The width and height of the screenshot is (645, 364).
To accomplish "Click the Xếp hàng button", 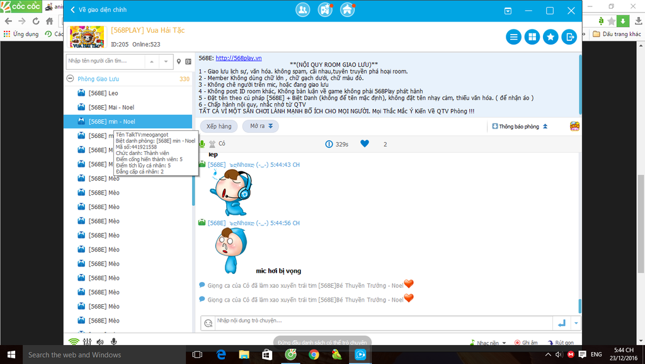I will [219, 127].
